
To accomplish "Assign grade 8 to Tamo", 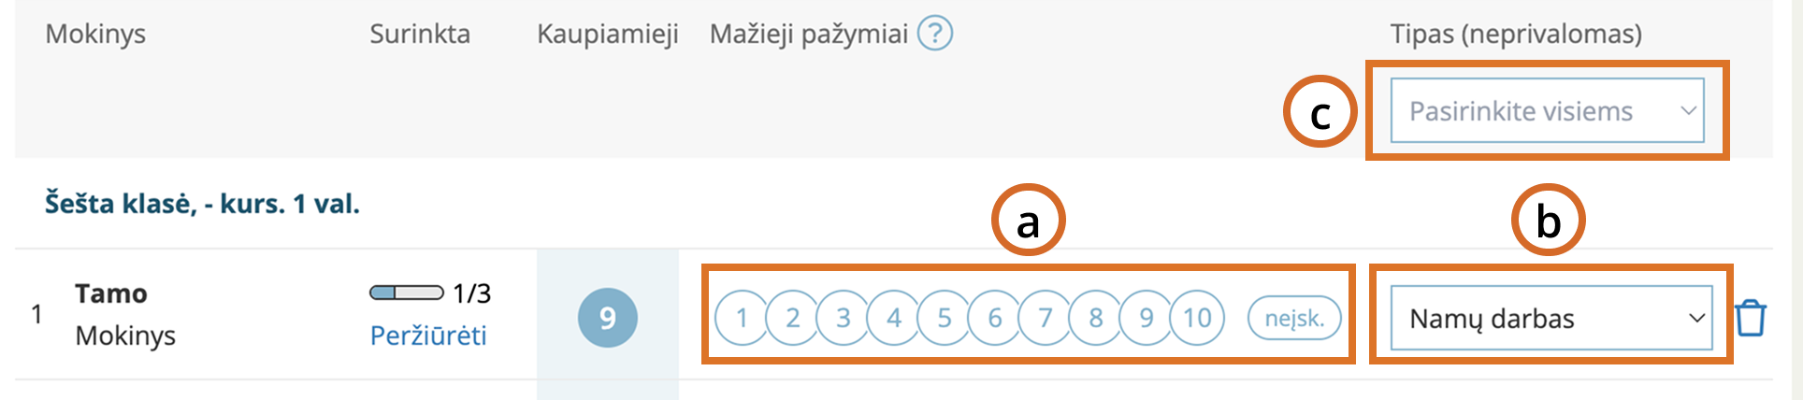I will tap(1095, 319).
